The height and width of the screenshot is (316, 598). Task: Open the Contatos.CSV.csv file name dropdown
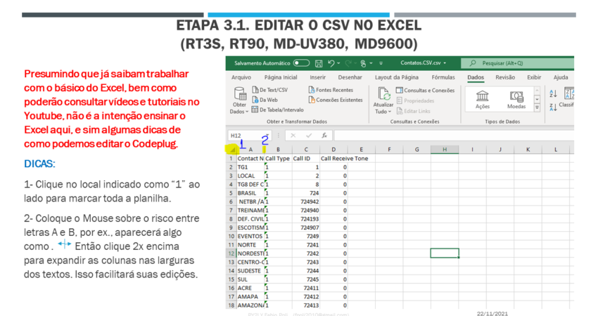coord(445,63)
